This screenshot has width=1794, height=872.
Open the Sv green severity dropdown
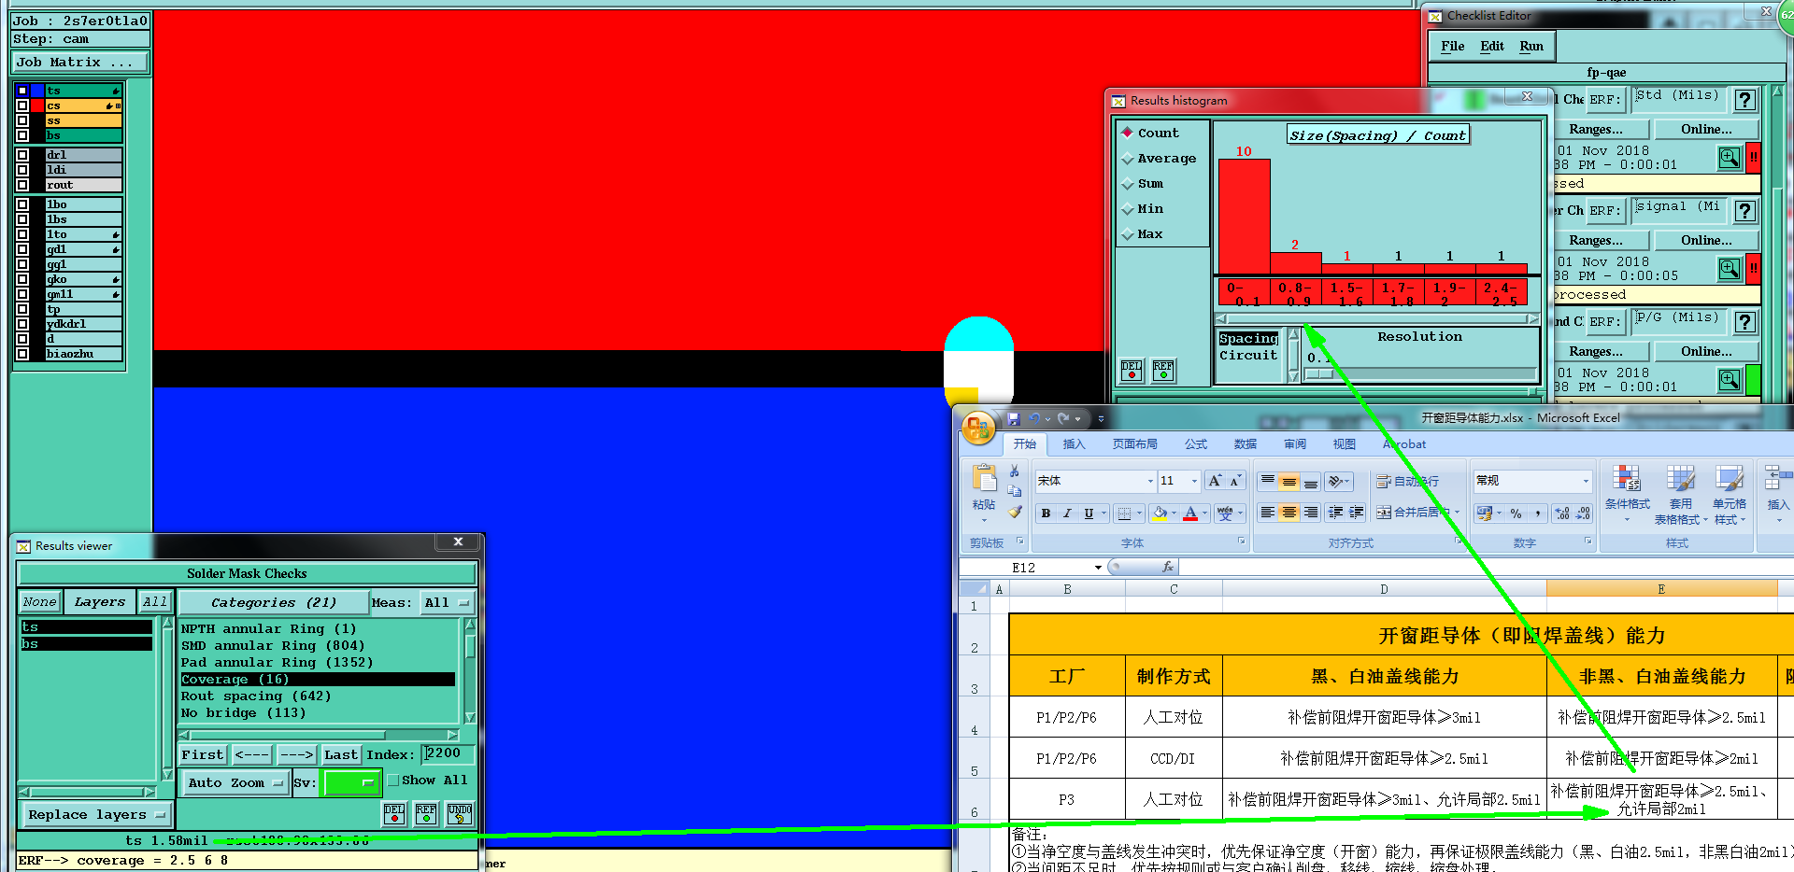coord(350,782)
